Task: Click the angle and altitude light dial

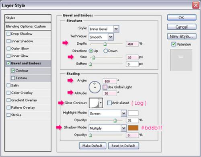Action: (x=95, y=87)
